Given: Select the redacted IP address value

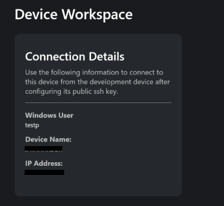Looking at the screenshot, I should pyautogui.click(x=44, y=172).
